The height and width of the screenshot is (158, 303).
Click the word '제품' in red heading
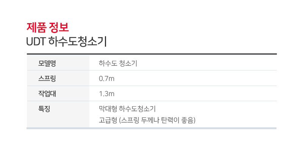pos(36,27)
